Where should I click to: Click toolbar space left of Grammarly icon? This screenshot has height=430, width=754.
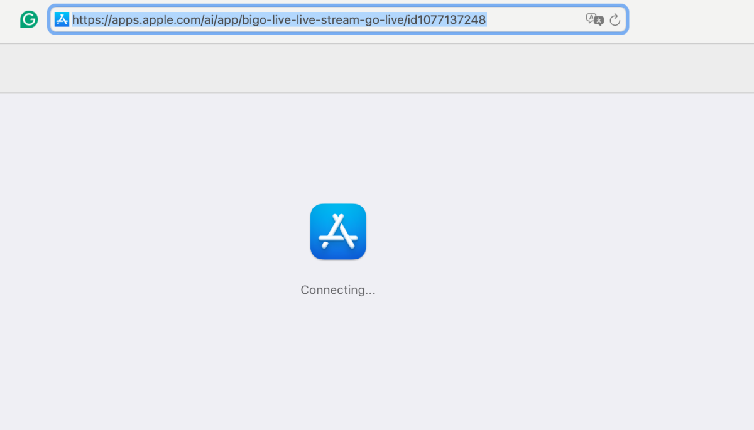coord(9,20)
